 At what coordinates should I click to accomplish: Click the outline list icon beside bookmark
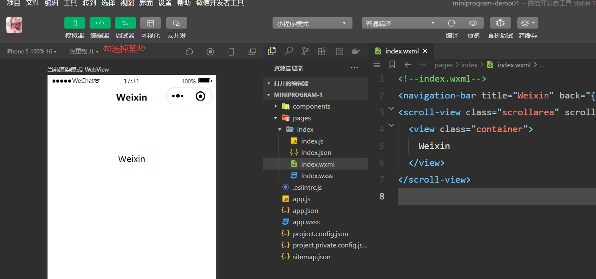point(377,64)
